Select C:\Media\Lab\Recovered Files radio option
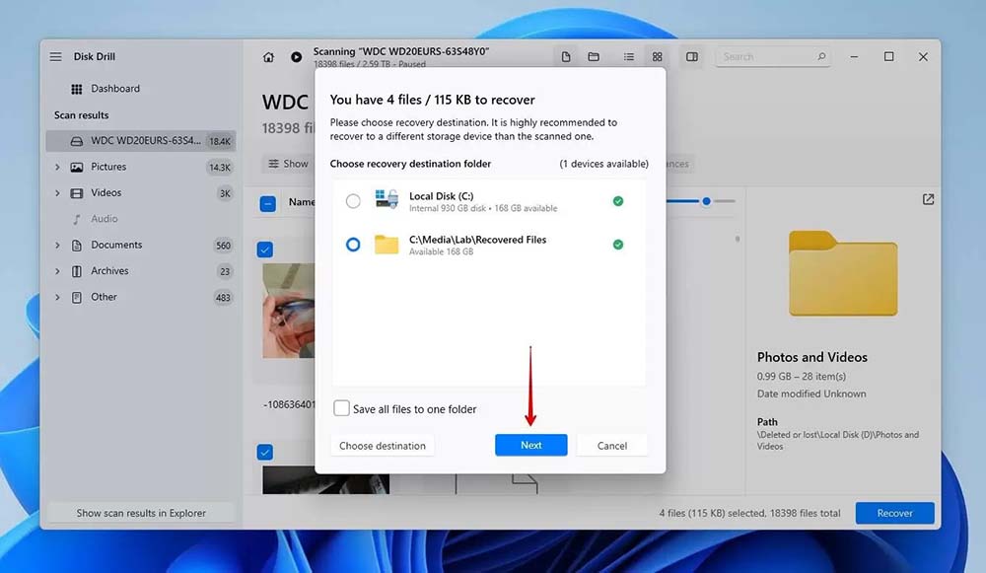 pyautogui.click(x=353, y=245)
